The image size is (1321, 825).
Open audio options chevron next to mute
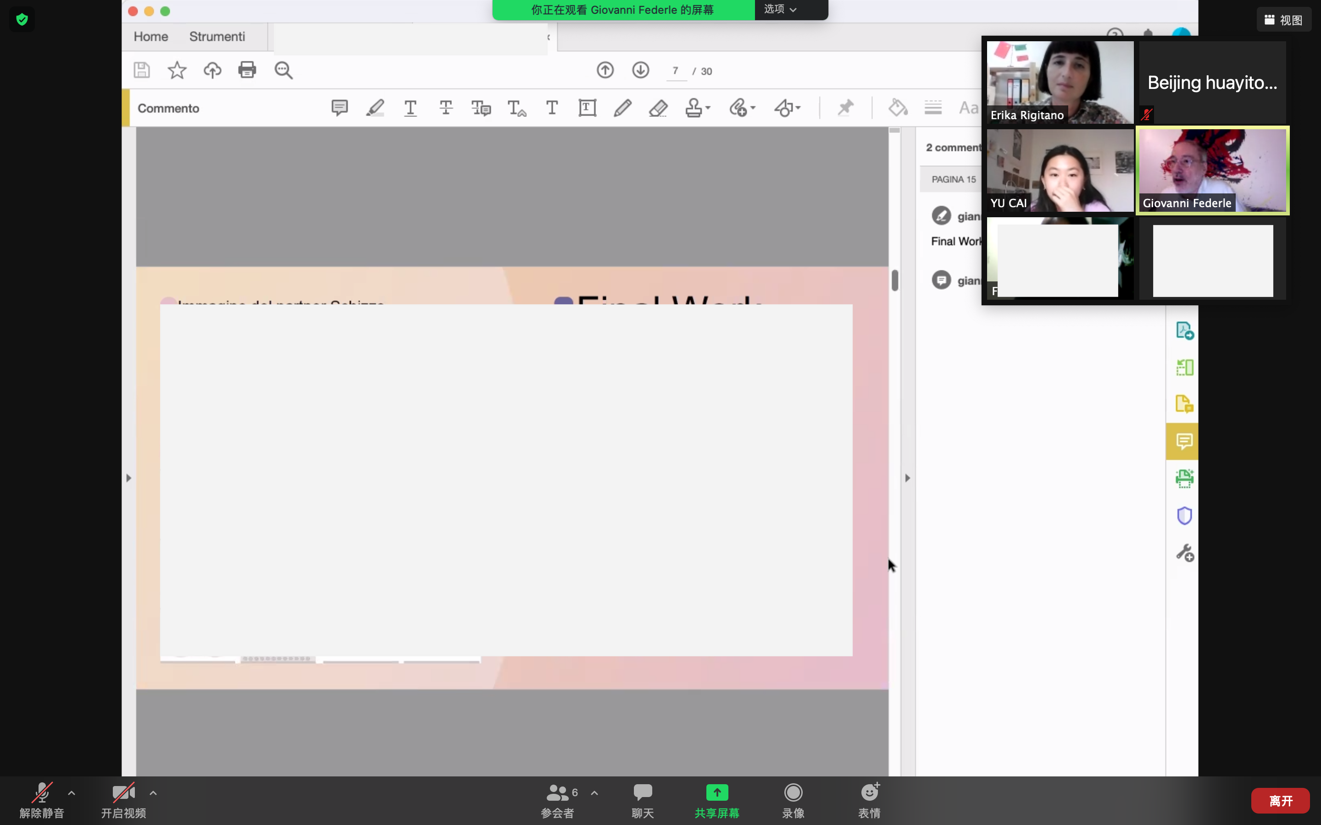pos(72,792)
